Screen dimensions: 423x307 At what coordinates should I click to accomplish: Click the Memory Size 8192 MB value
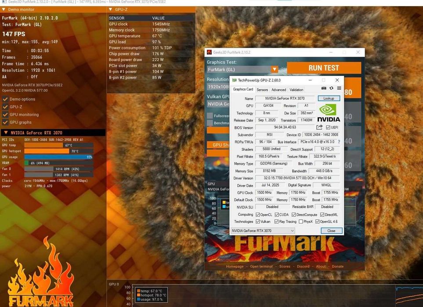pyautogui.click(x=269, y=171)
